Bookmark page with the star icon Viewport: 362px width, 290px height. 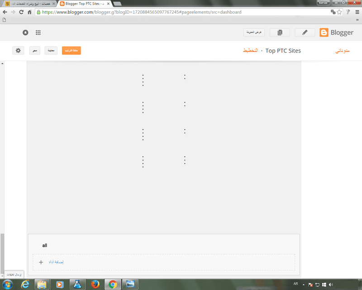(x=339, y=12)
